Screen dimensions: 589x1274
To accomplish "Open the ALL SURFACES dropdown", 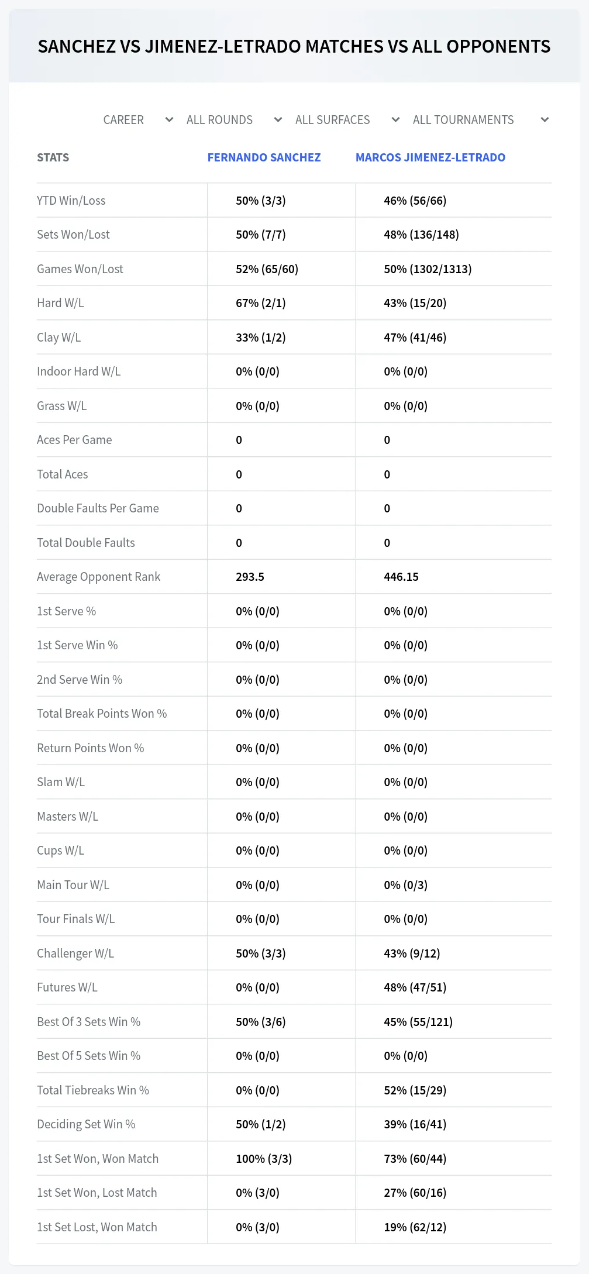I will [x=347, y=120].
